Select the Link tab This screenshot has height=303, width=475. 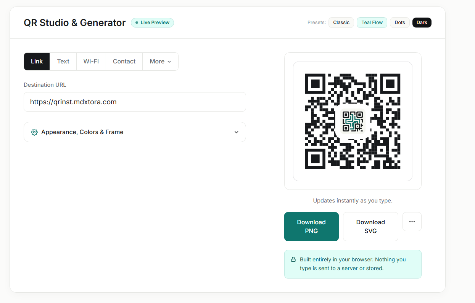pos(37,62)
